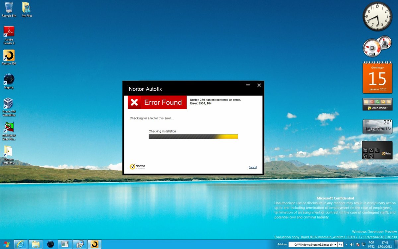Viewport: 398px width, 249px height.
Task: Open the Recycle Bin desktop icon
Action: [9, 9]
